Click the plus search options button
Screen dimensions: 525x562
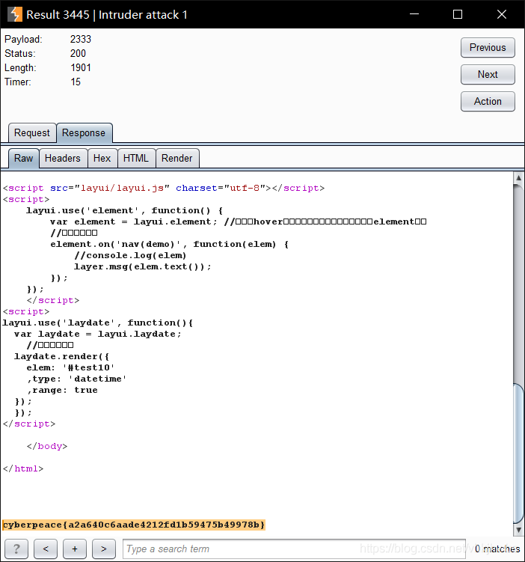tap(75, 549)
